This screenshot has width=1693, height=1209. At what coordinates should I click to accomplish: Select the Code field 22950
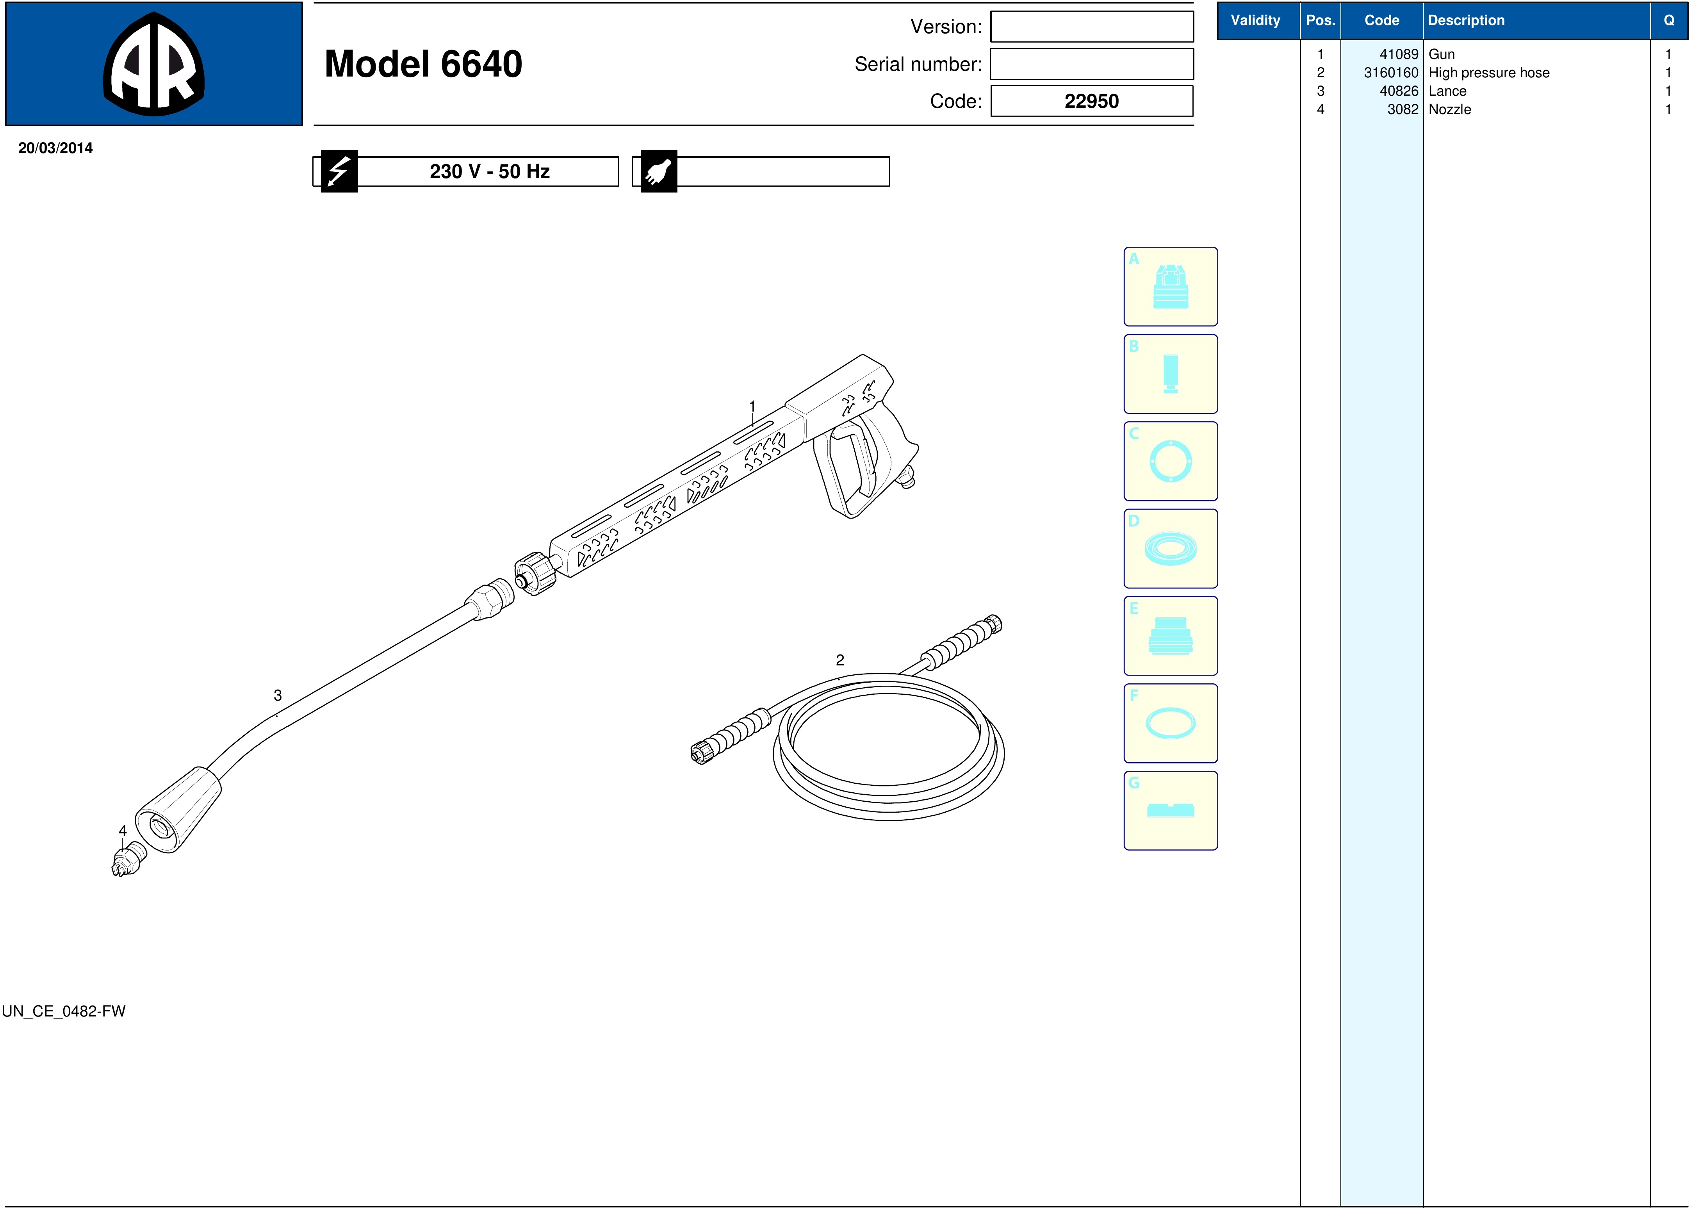(x=1092, y=101)
